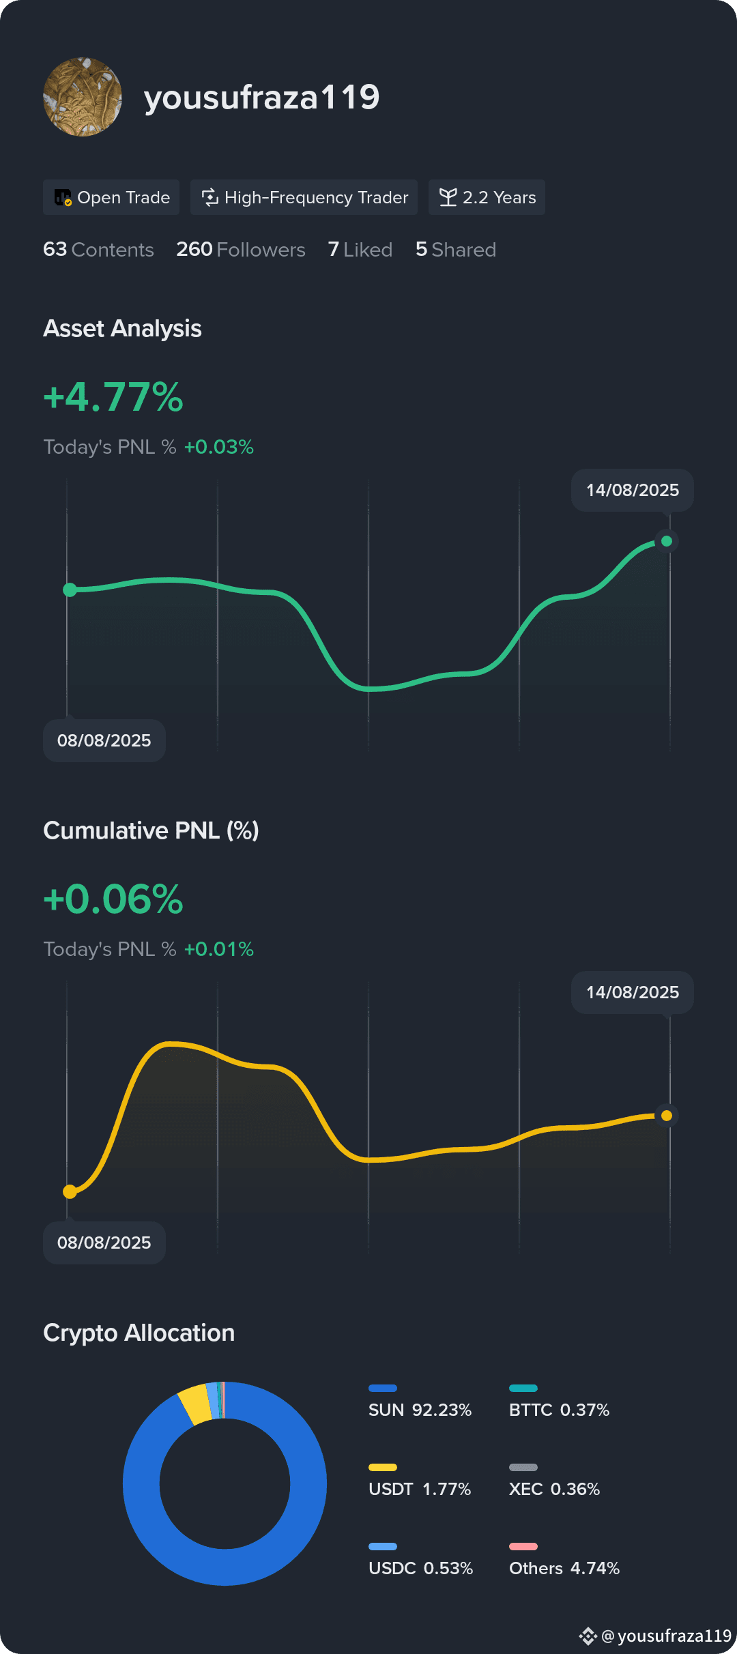
Task: Click the pink Others legend swatch
Action: [x=523, y=1546]
